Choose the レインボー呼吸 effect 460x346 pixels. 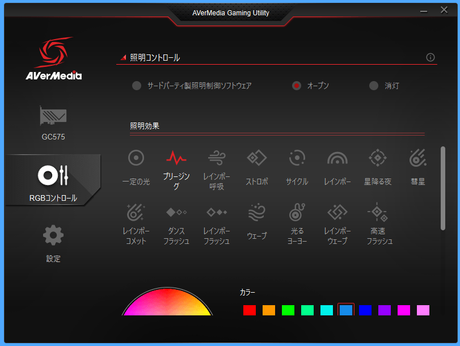[x=217, y=170]
